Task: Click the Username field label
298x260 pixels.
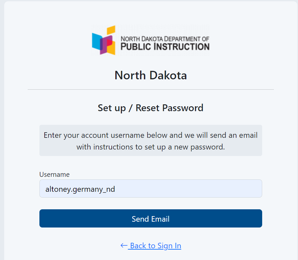Action: point(54,175)
